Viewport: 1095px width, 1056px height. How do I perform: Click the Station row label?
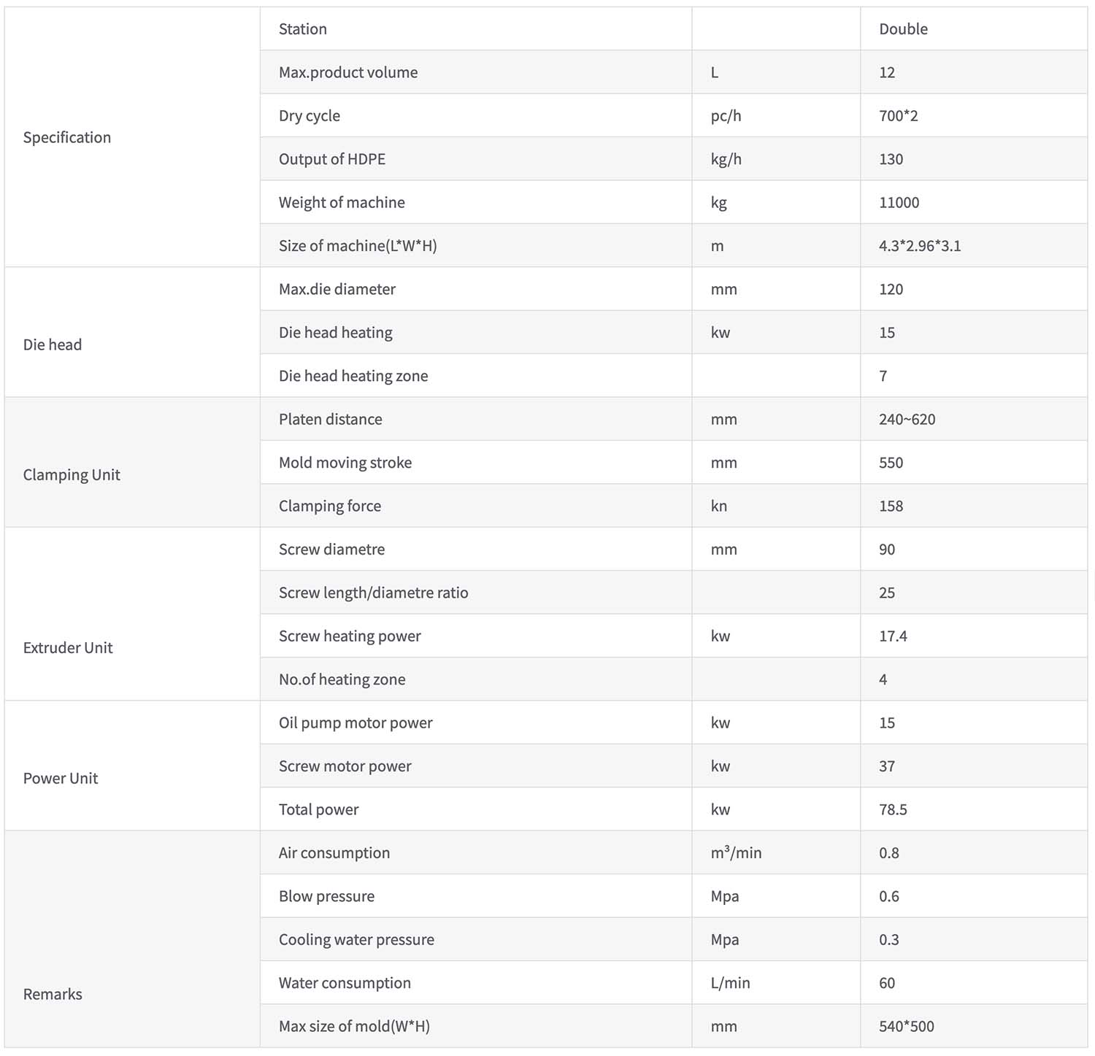303,29
